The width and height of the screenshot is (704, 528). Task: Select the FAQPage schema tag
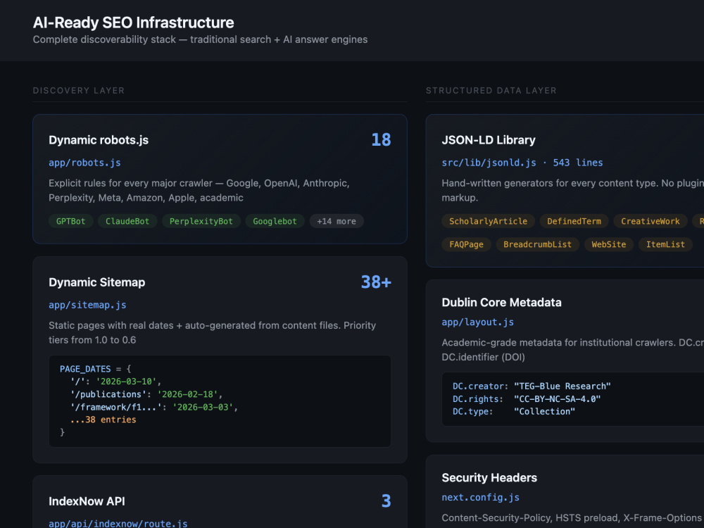pos(466,244)
